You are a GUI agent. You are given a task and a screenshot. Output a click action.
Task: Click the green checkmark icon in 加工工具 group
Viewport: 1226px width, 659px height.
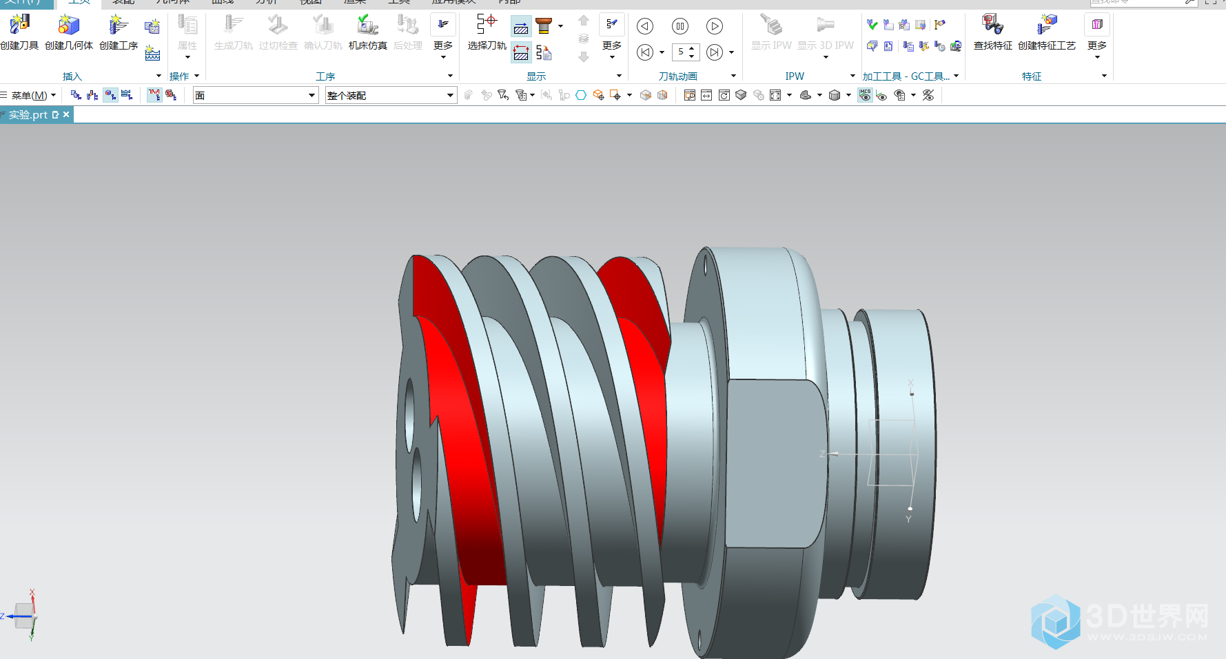[872, 25]
